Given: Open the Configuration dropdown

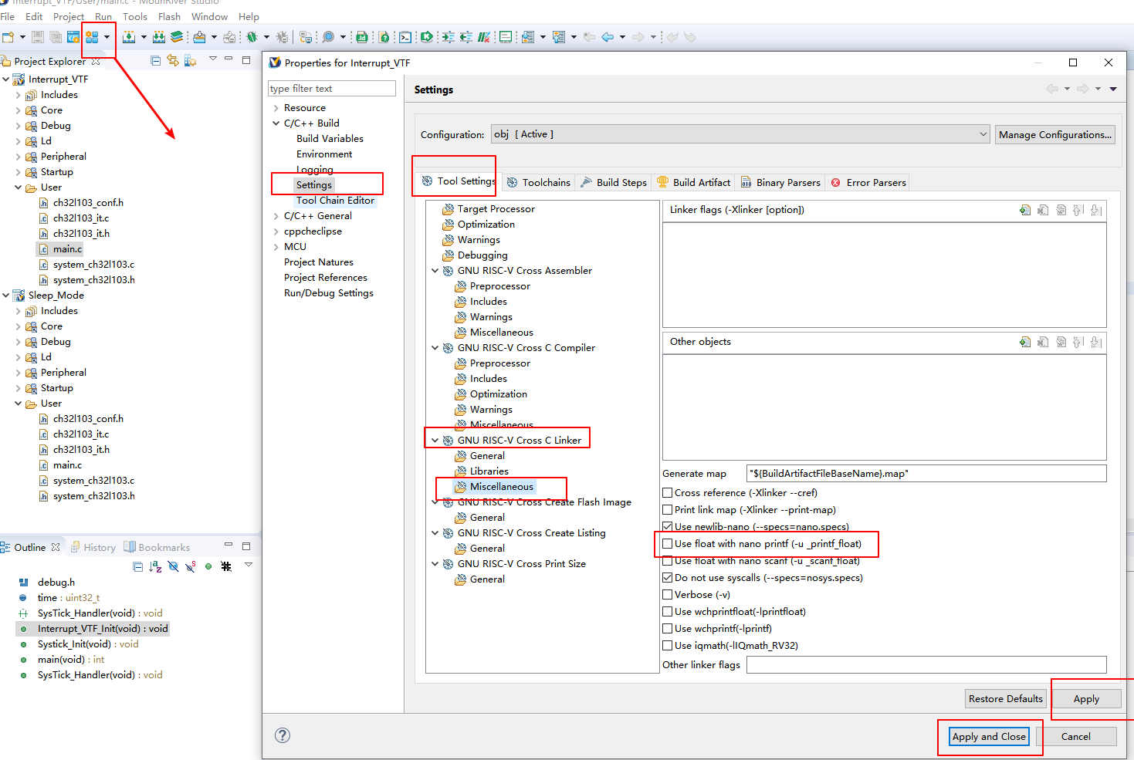Looking at the screenshot, I should (740, 134).
